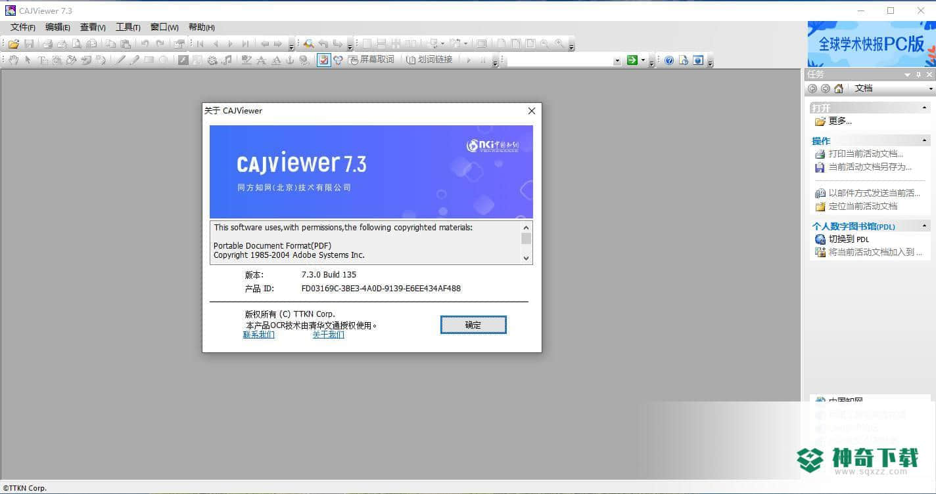Click 当前活动文档另存为... in task pane
936x494 pixels.
[870, 167]
